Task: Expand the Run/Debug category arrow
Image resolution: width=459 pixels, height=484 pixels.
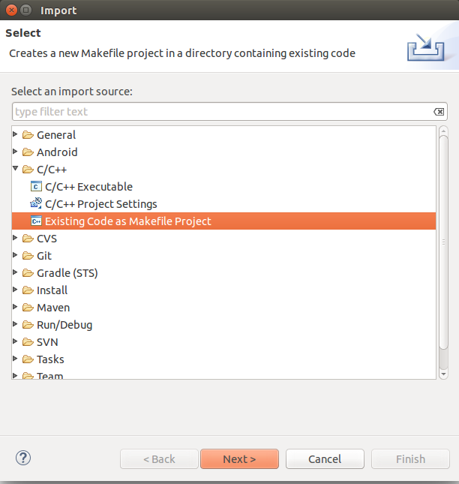Action: 15,324
